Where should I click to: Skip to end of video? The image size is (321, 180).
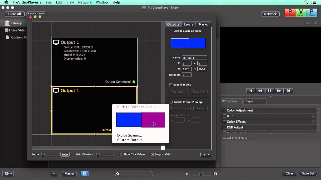tap(289, 91)
